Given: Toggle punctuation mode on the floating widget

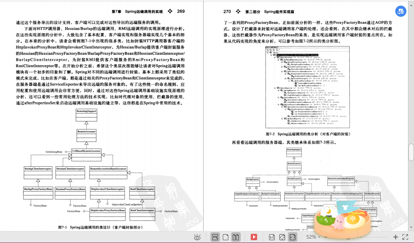Looking at the screenshot, I should 326,220.
